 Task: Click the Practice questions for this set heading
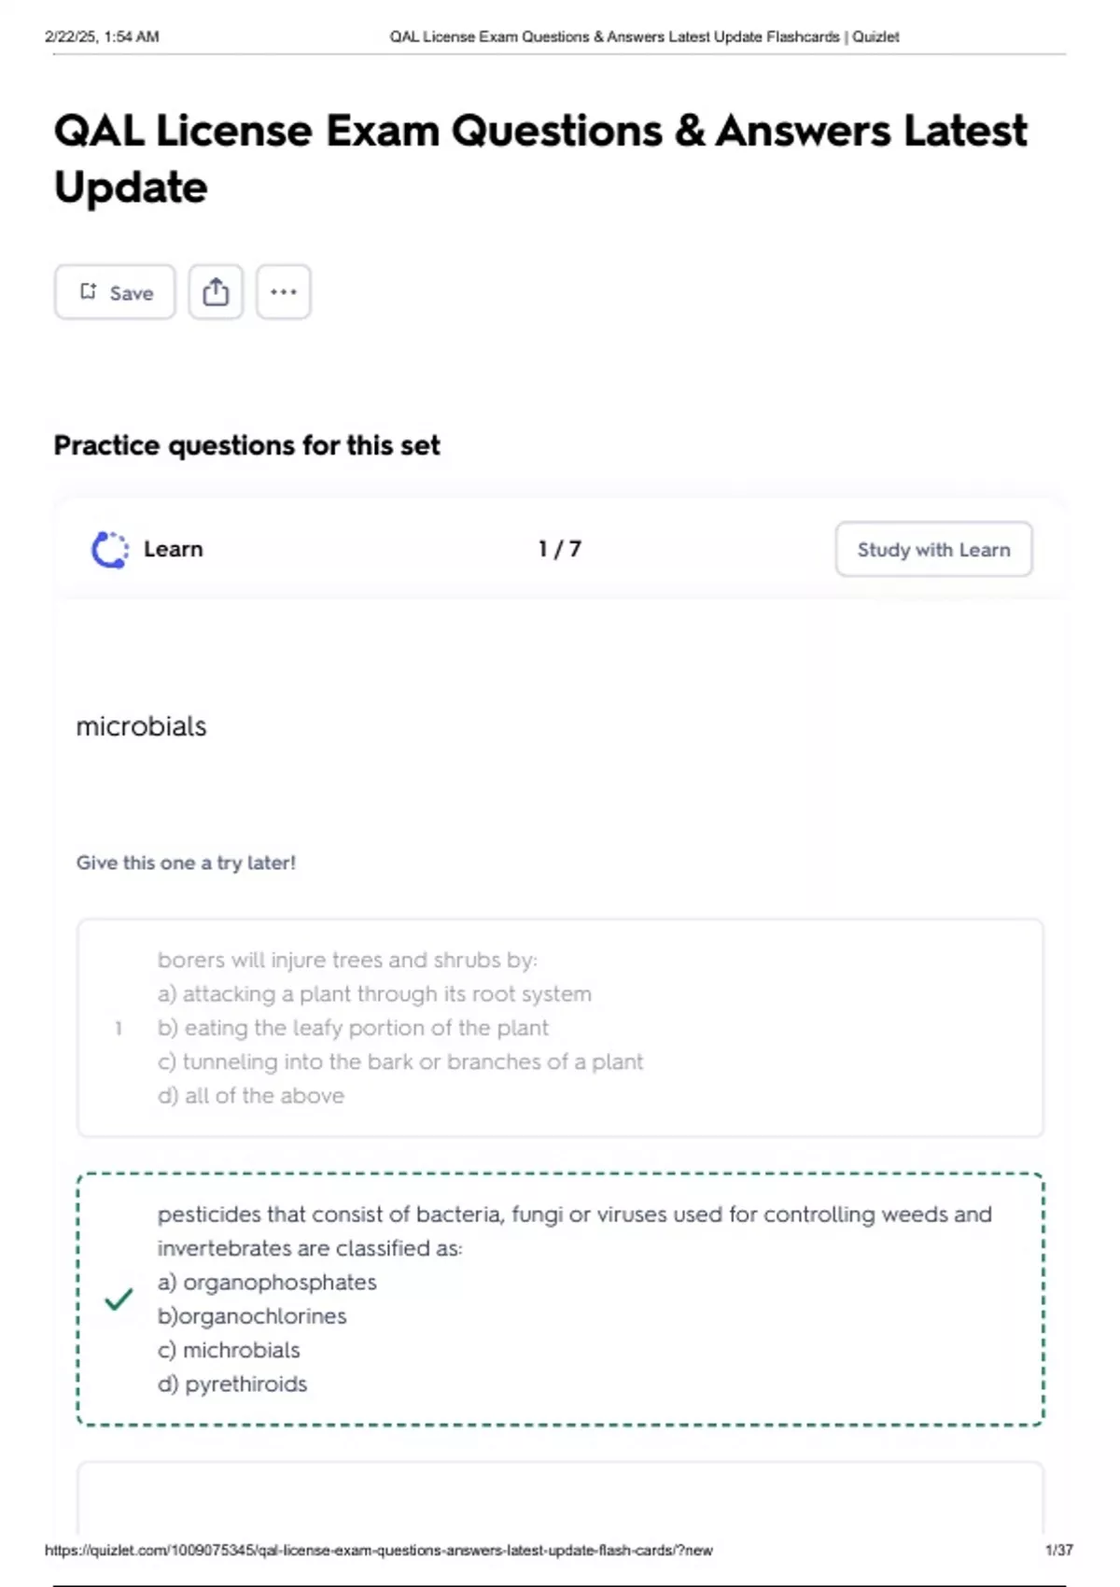[246, 445]
